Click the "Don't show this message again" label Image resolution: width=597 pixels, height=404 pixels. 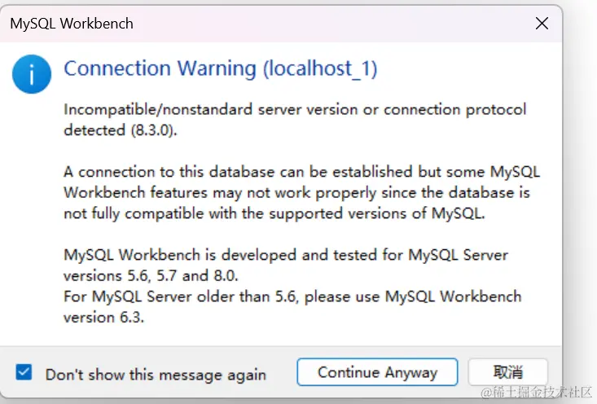(x=156, y=375)
